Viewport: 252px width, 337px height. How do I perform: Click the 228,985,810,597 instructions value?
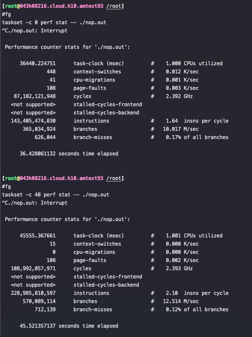pyautogui.click(x=33, y=293)
